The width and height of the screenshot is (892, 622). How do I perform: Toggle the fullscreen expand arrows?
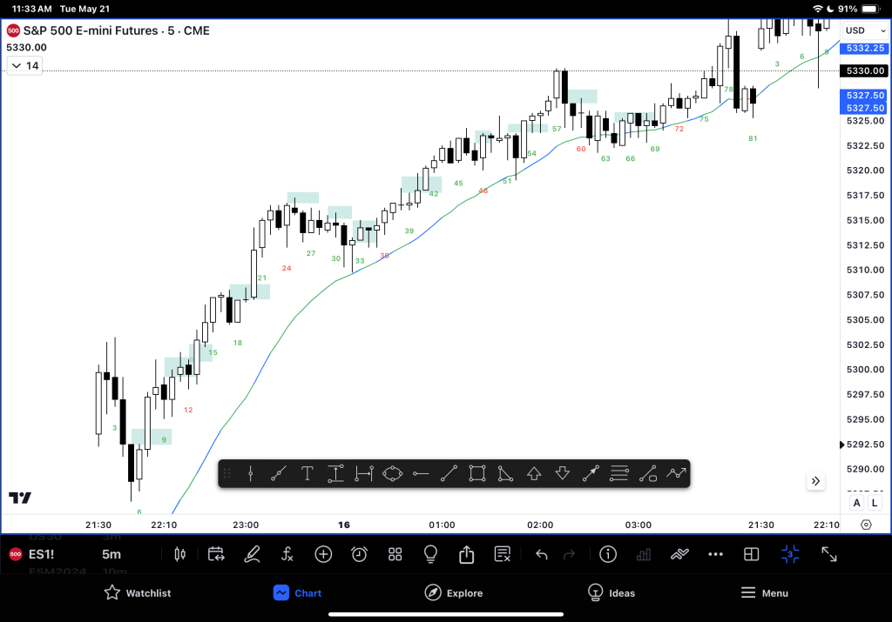coord(829,554)
